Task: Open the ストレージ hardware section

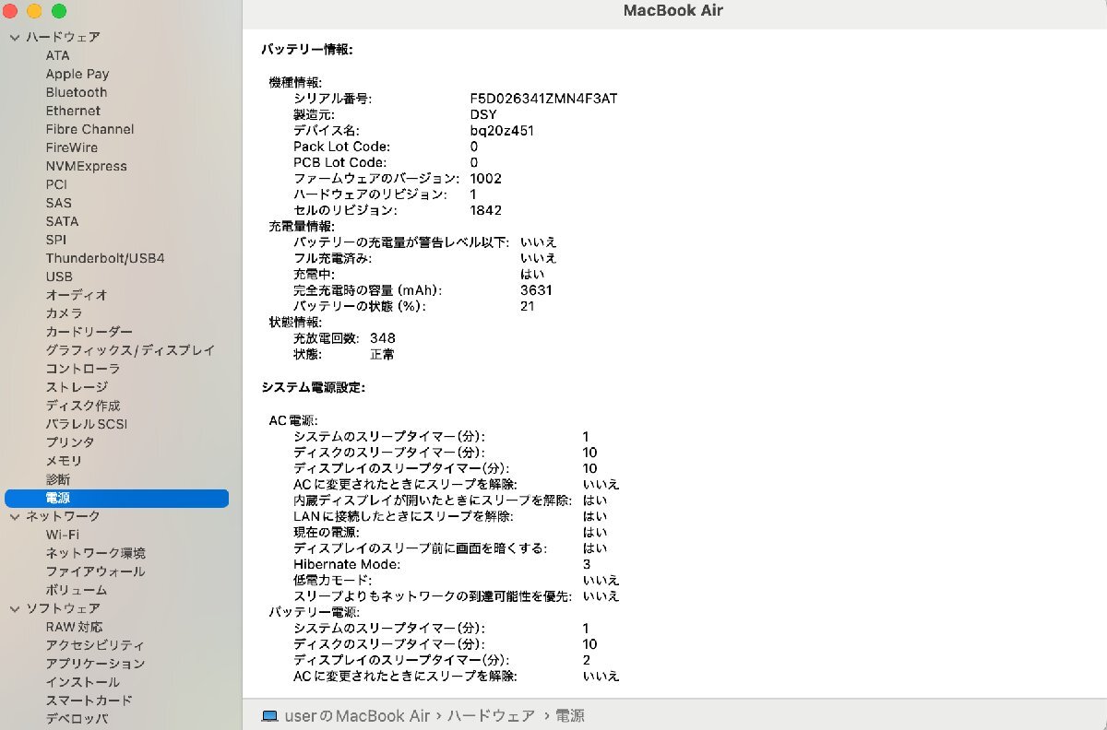Action: tap(71, 387)
